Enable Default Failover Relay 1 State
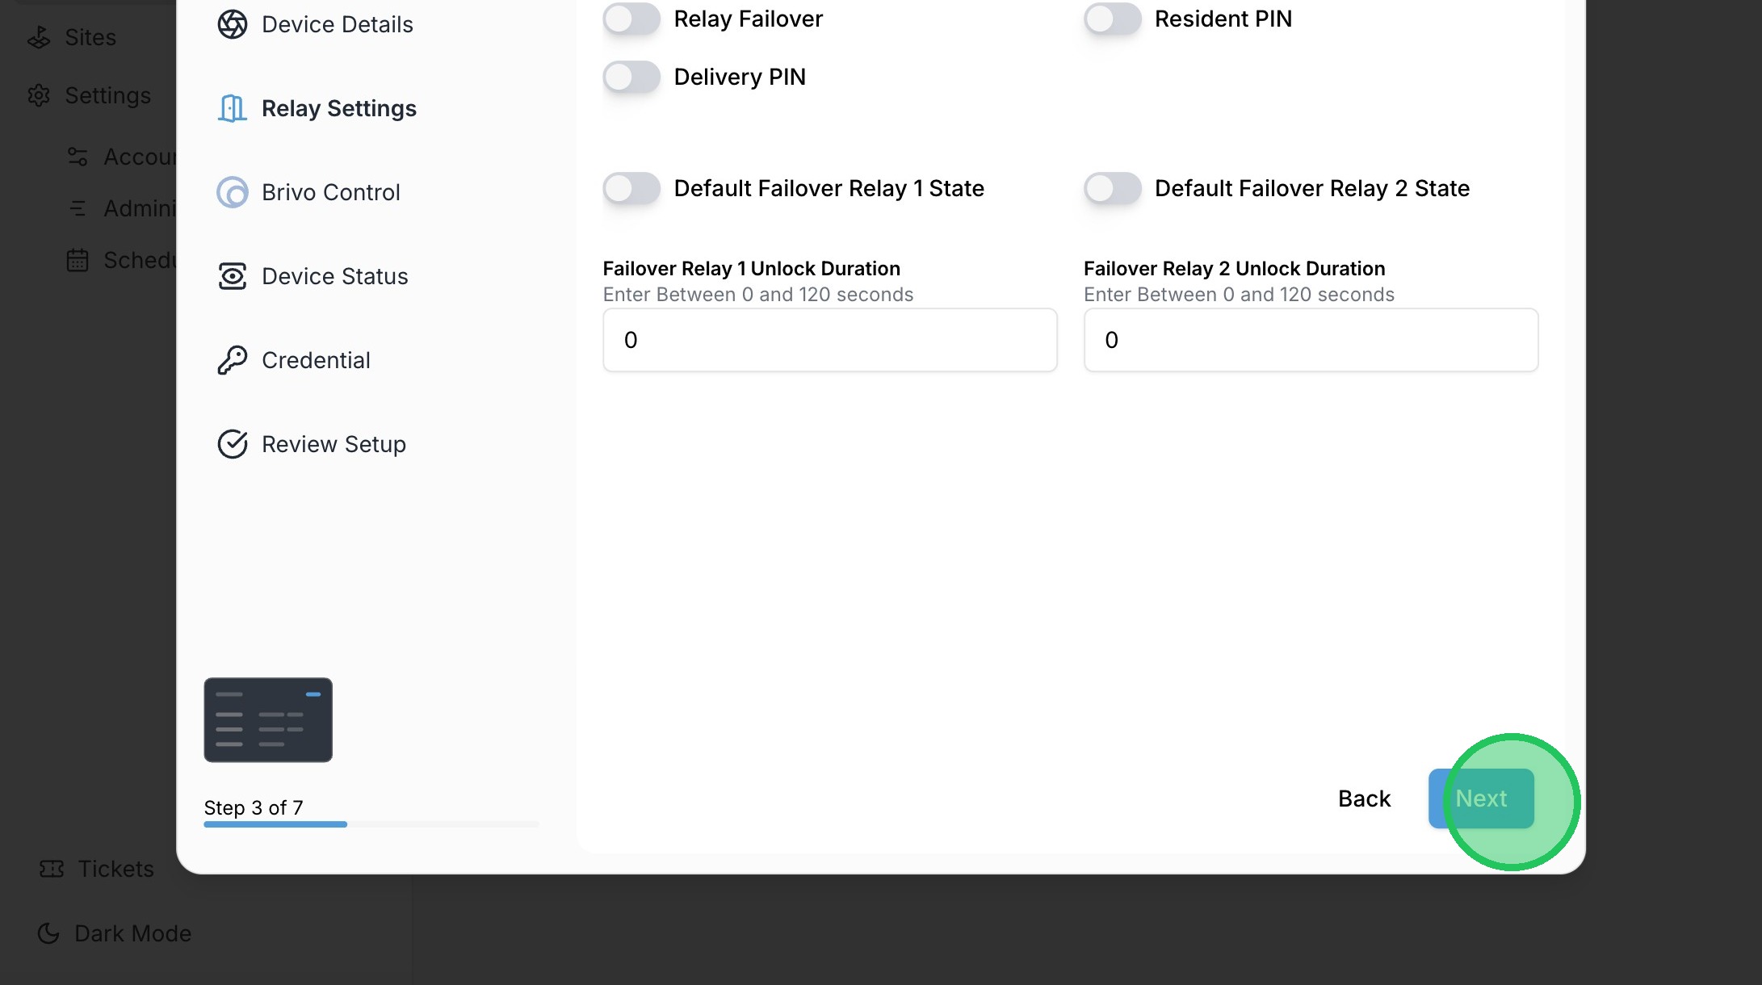The width and height of the screenshot is (1762, 985). pyautogui.click(x=631, y=188)
